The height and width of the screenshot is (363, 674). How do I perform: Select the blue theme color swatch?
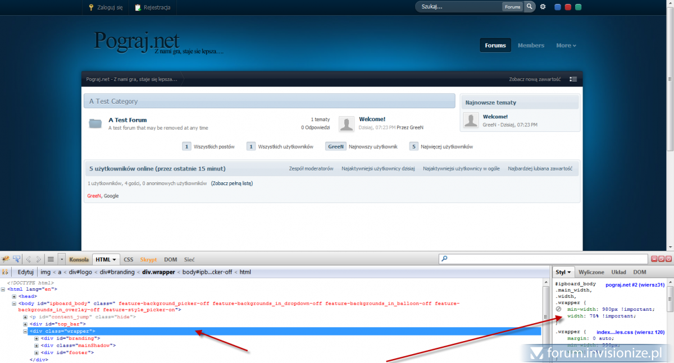pyautogui.click(x=558, y=7)
